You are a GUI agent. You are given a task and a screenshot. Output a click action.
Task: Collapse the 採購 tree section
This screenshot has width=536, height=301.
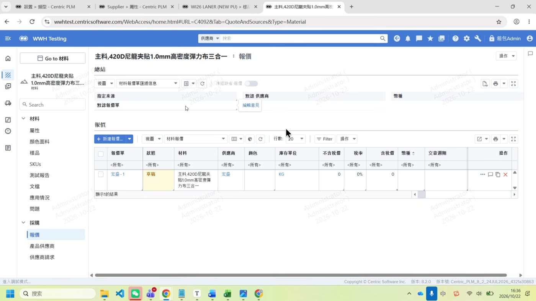[23, 223]
